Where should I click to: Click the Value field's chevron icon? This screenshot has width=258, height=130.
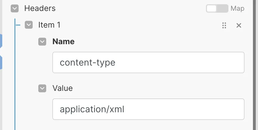point(42,88)
